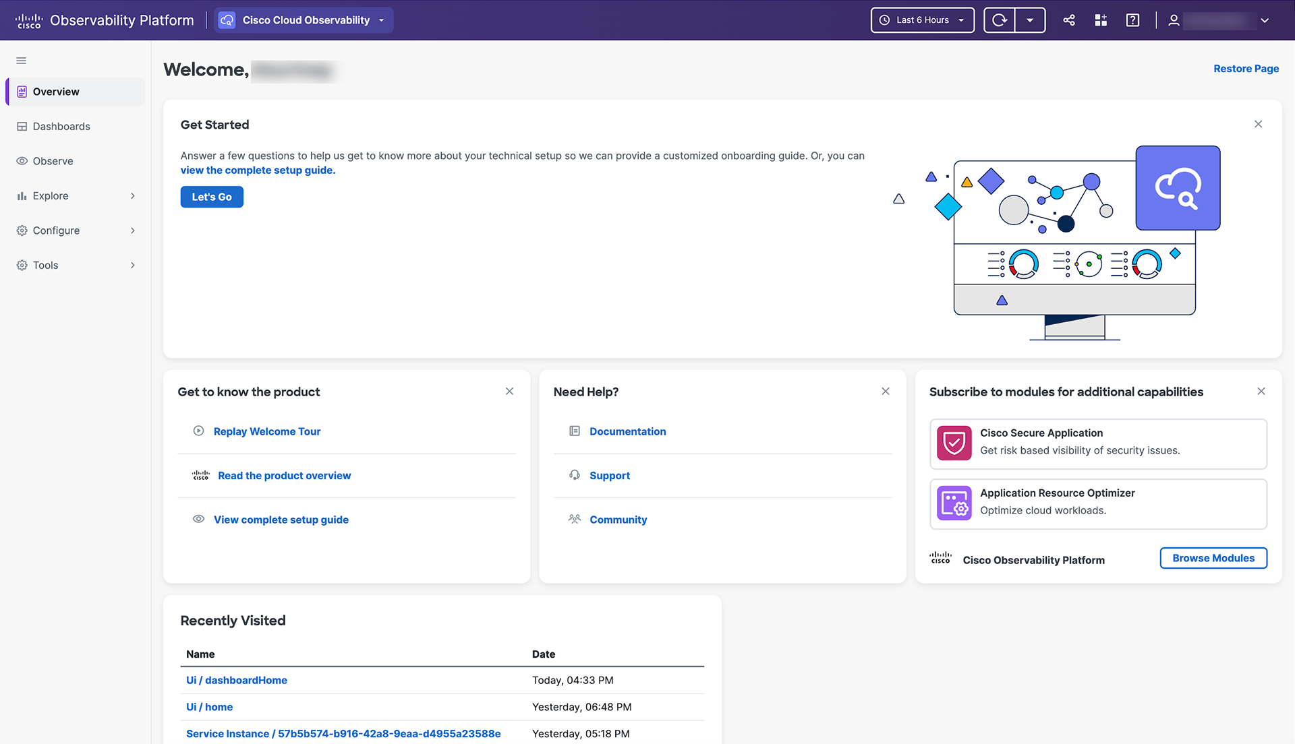Click the user profile icon
The image size is (1295, 744).
(1174, 20)
